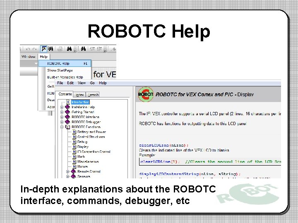The image size is (298, 223).
Task: Open toolbar options arrow after Find binoculars
Action: coord(75,50)
